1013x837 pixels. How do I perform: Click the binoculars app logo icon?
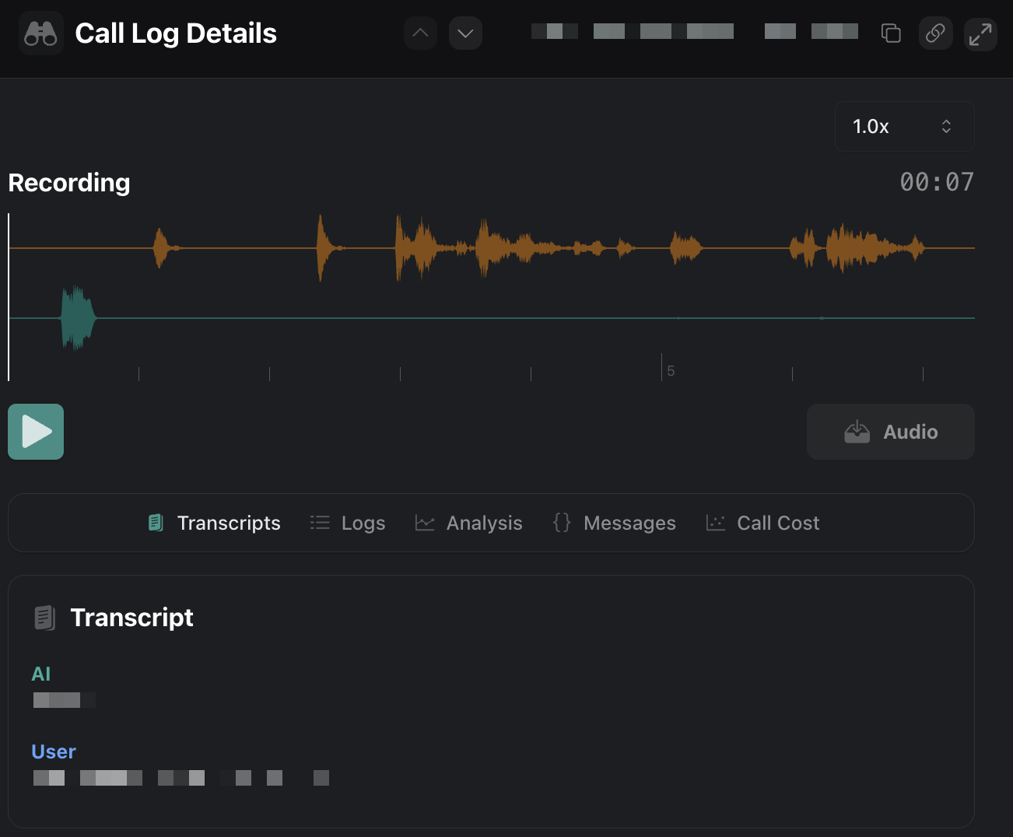[x=40, y=33]
